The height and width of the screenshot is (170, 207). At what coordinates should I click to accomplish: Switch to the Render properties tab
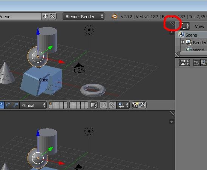196,63
